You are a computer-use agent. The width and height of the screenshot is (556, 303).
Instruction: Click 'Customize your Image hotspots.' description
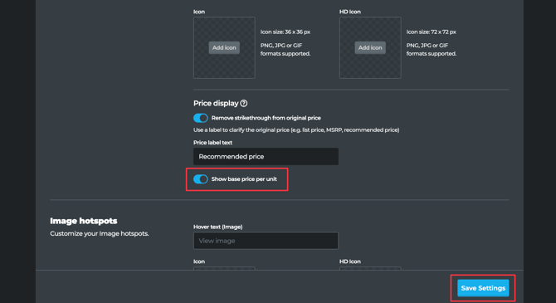(x=100, y=233)
